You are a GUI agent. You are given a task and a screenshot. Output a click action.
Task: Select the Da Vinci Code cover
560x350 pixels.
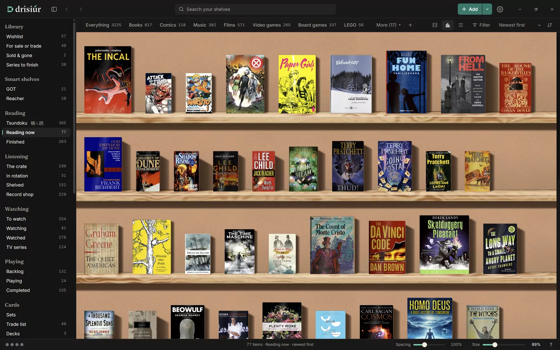point(387,248)
